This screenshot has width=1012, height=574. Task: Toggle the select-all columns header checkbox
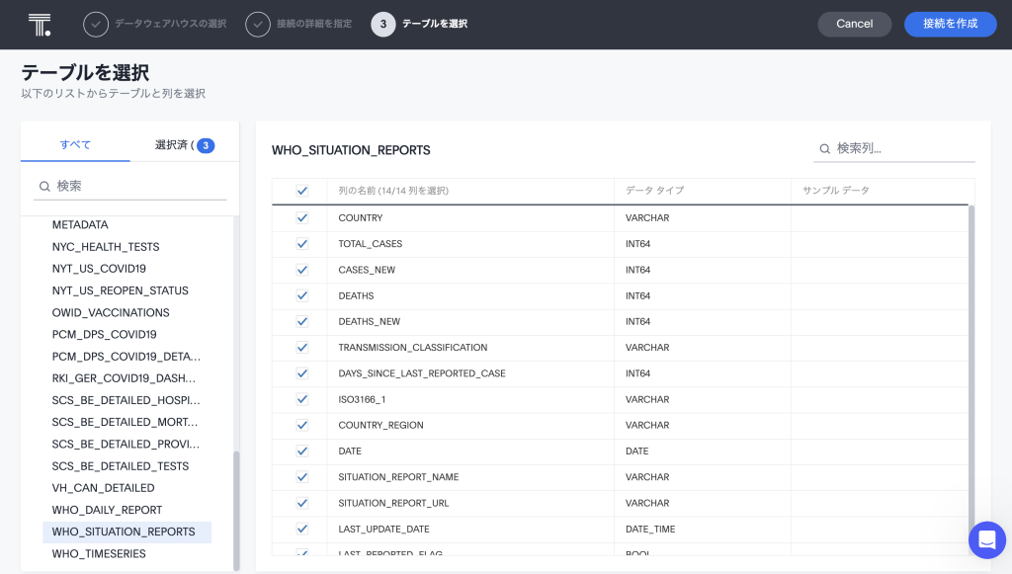[x=302, y=191]
